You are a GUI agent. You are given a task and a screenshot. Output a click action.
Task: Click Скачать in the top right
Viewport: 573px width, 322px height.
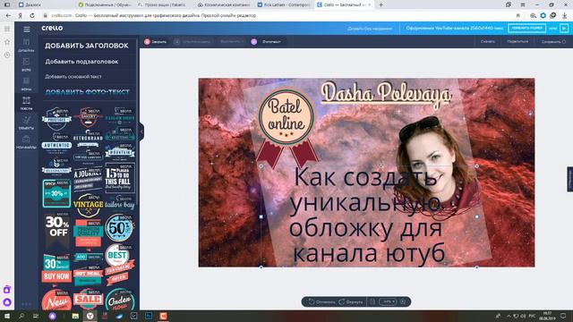pyautogui.click(x=487, y=42)
